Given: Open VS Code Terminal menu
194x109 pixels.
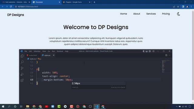Looking at the screenshot, I should click(60, 51).
